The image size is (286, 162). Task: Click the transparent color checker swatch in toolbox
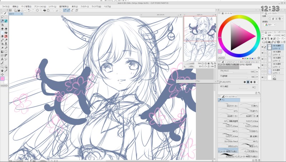(x=4, y=85)
